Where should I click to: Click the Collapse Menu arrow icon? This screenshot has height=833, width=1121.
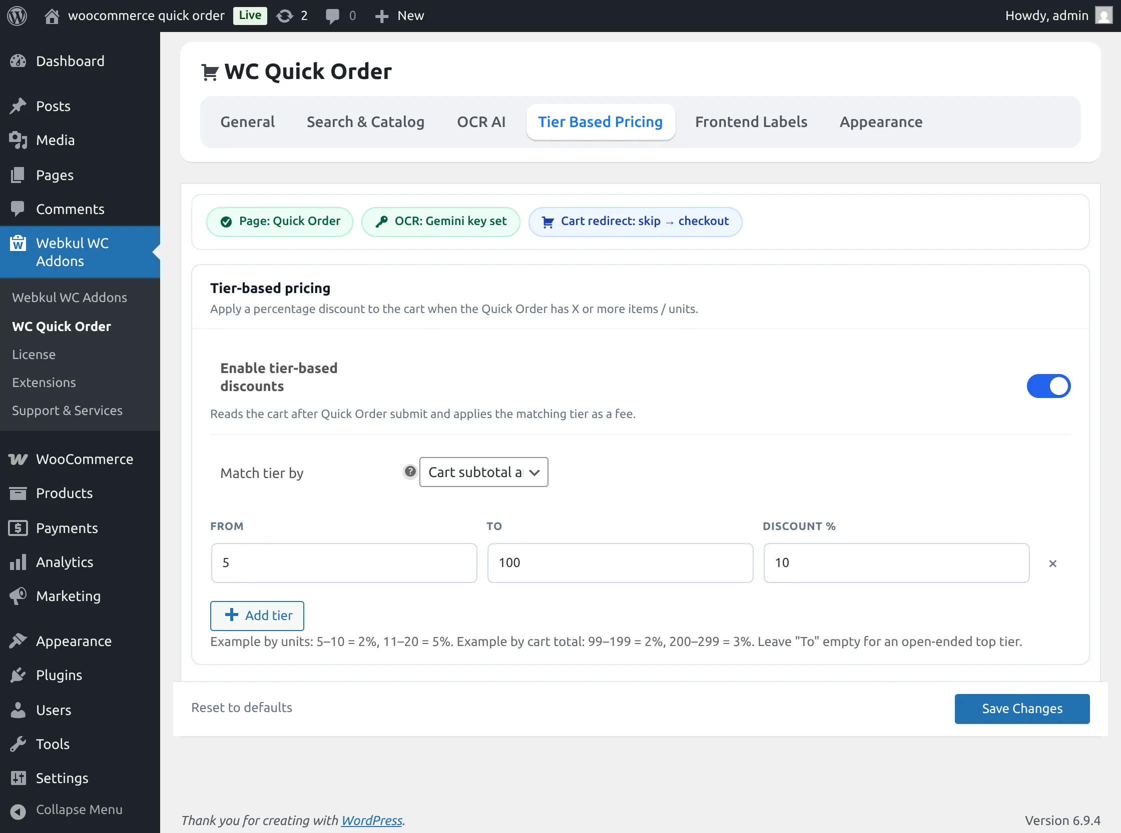pyautogui.click(x=18, y=812)
